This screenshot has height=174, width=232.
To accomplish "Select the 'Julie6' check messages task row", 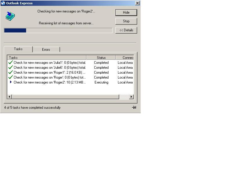I will point(70,68).
